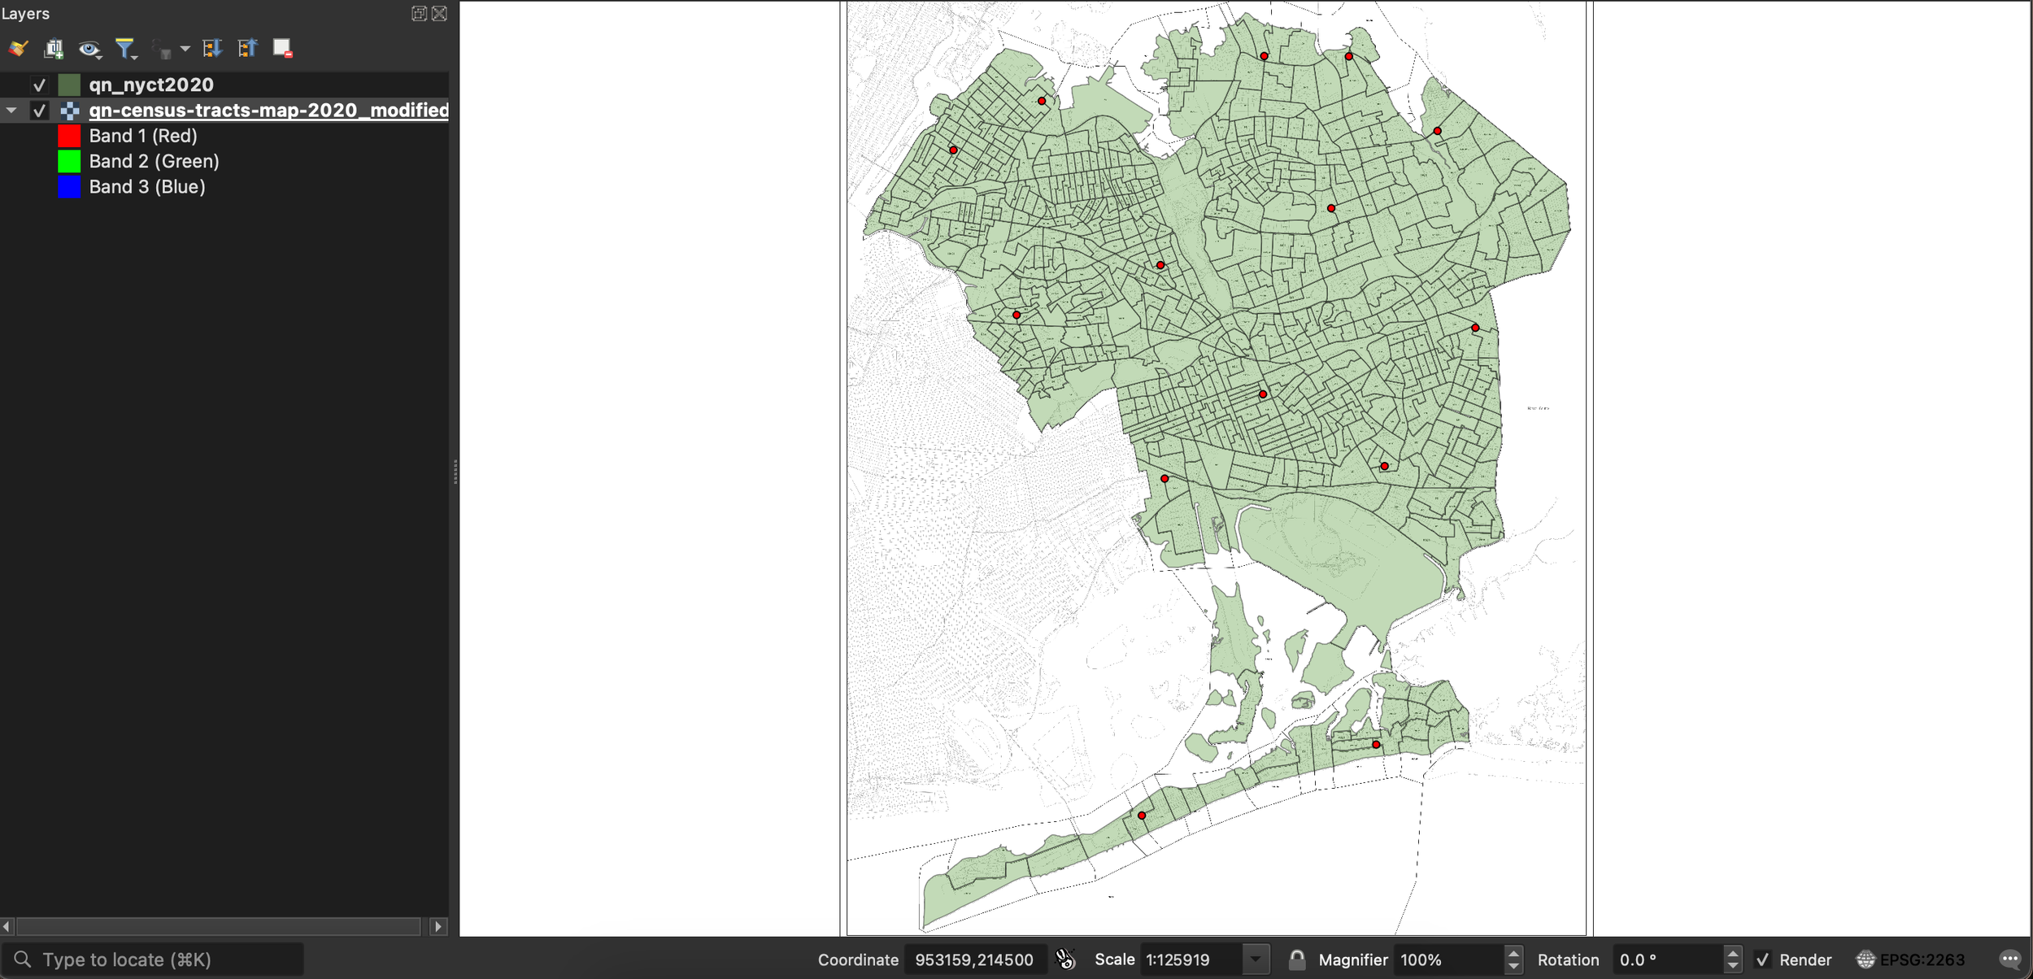Viewport: 2033px width, 979px height.
Task: Open the Manage Map Themes eye icon
Action: click(x=89, y=50)
